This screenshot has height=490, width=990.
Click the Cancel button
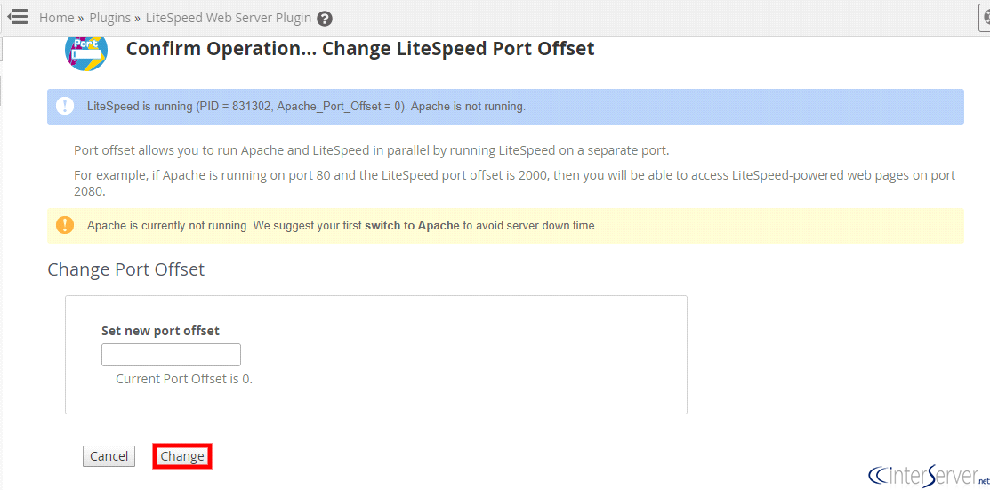click(x=109, y=456)
